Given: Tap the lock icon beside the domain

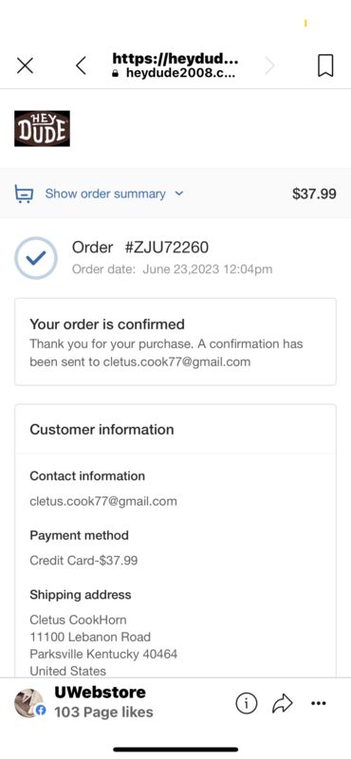Looking at the screenshot, I should [115, 74].
